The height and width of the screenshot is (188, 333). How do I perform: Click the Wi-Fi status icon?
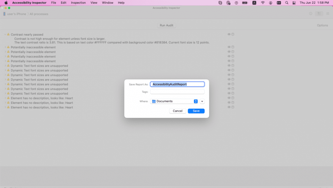pyautogui.click(x=262, y=3)
